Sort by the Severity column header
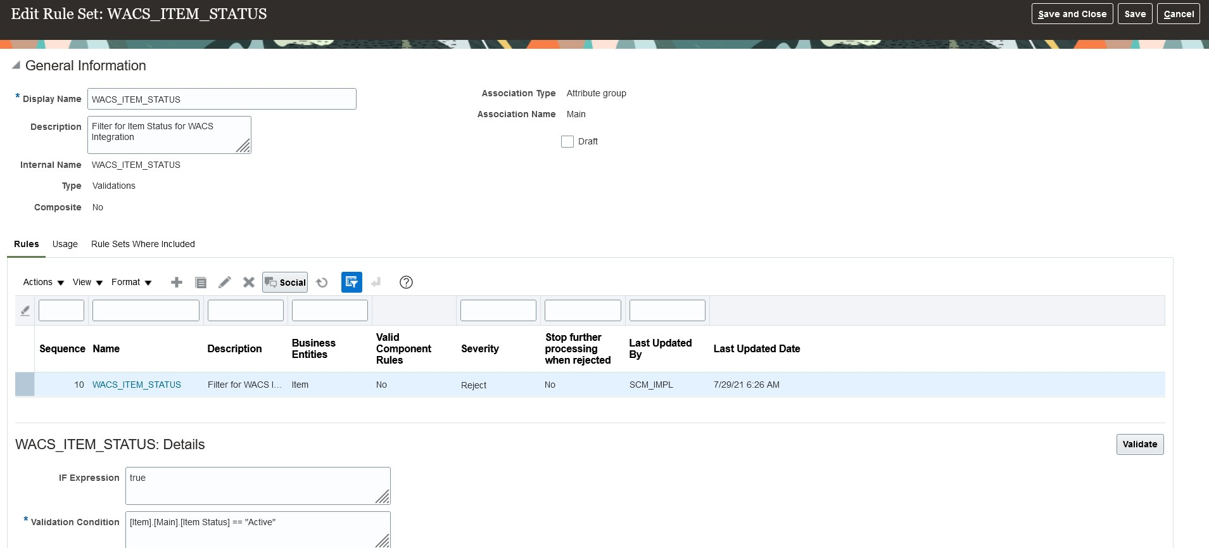Image resolution: width=1209 pixels, height=548 pixels. tap(480, 348)
